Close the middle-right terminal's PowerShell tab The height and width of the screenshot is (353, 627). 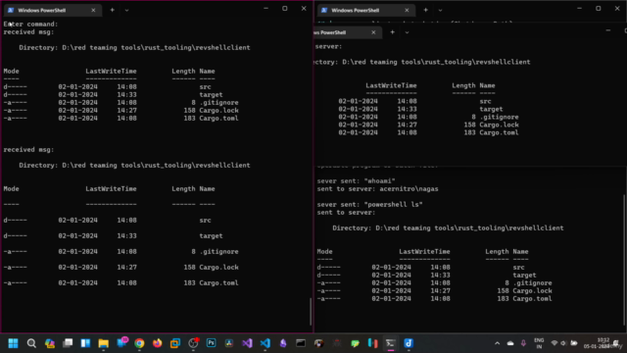373,32
